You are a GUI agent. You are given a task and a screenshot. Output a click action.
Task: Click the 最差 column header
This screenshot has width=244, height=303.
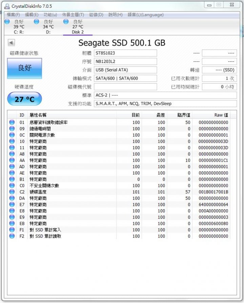click(155, 115)
